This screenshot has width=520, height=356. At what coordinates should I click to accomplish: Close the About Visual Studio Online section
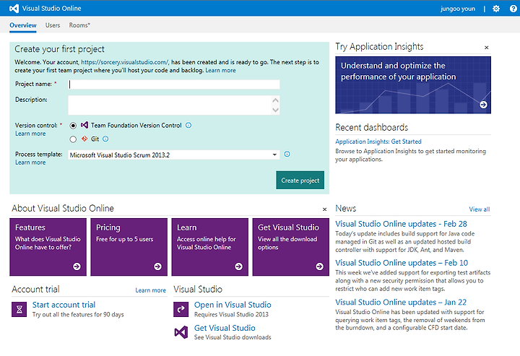click(325, 209)
